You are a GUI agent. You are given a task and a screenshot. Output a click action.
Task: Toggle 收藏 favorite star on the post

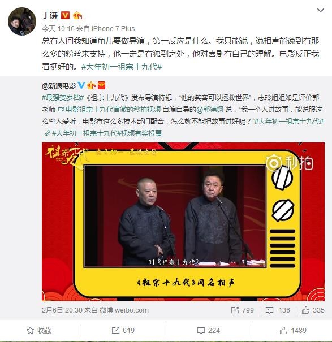point(38,331)
